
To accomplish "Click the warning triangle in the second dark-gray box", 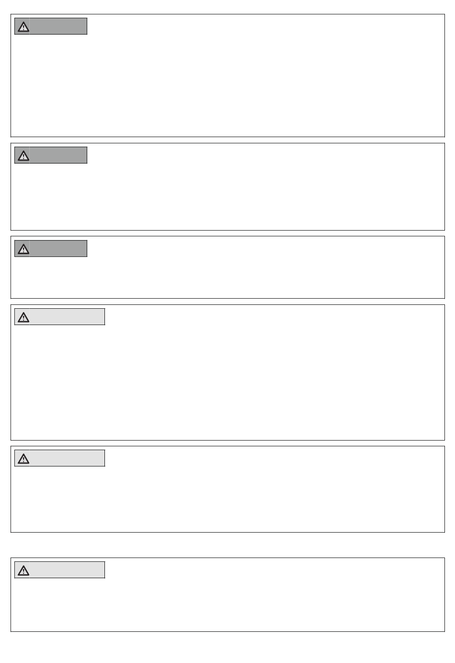I will [23, 156].
